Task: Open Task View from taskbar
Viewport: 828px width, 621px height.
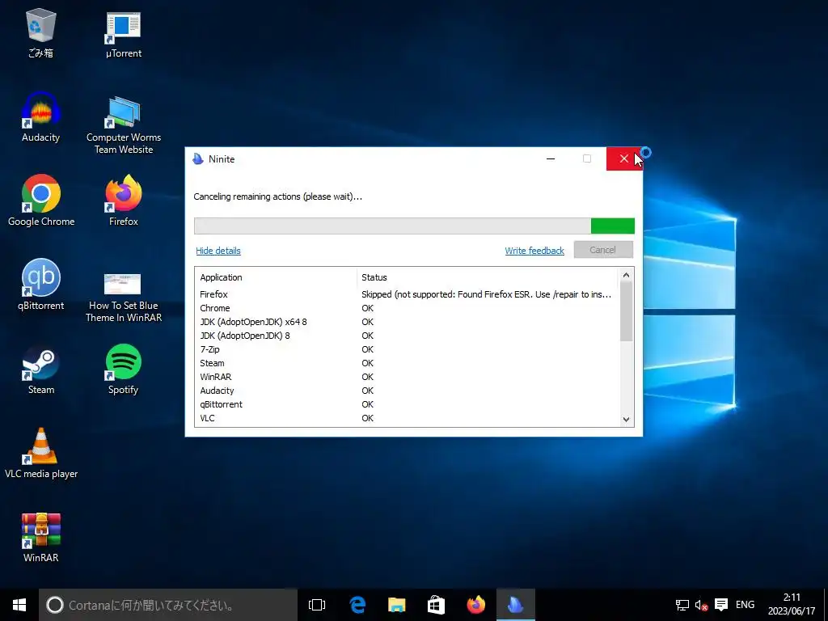Action: pyautogui.click(x=317, y=605)
